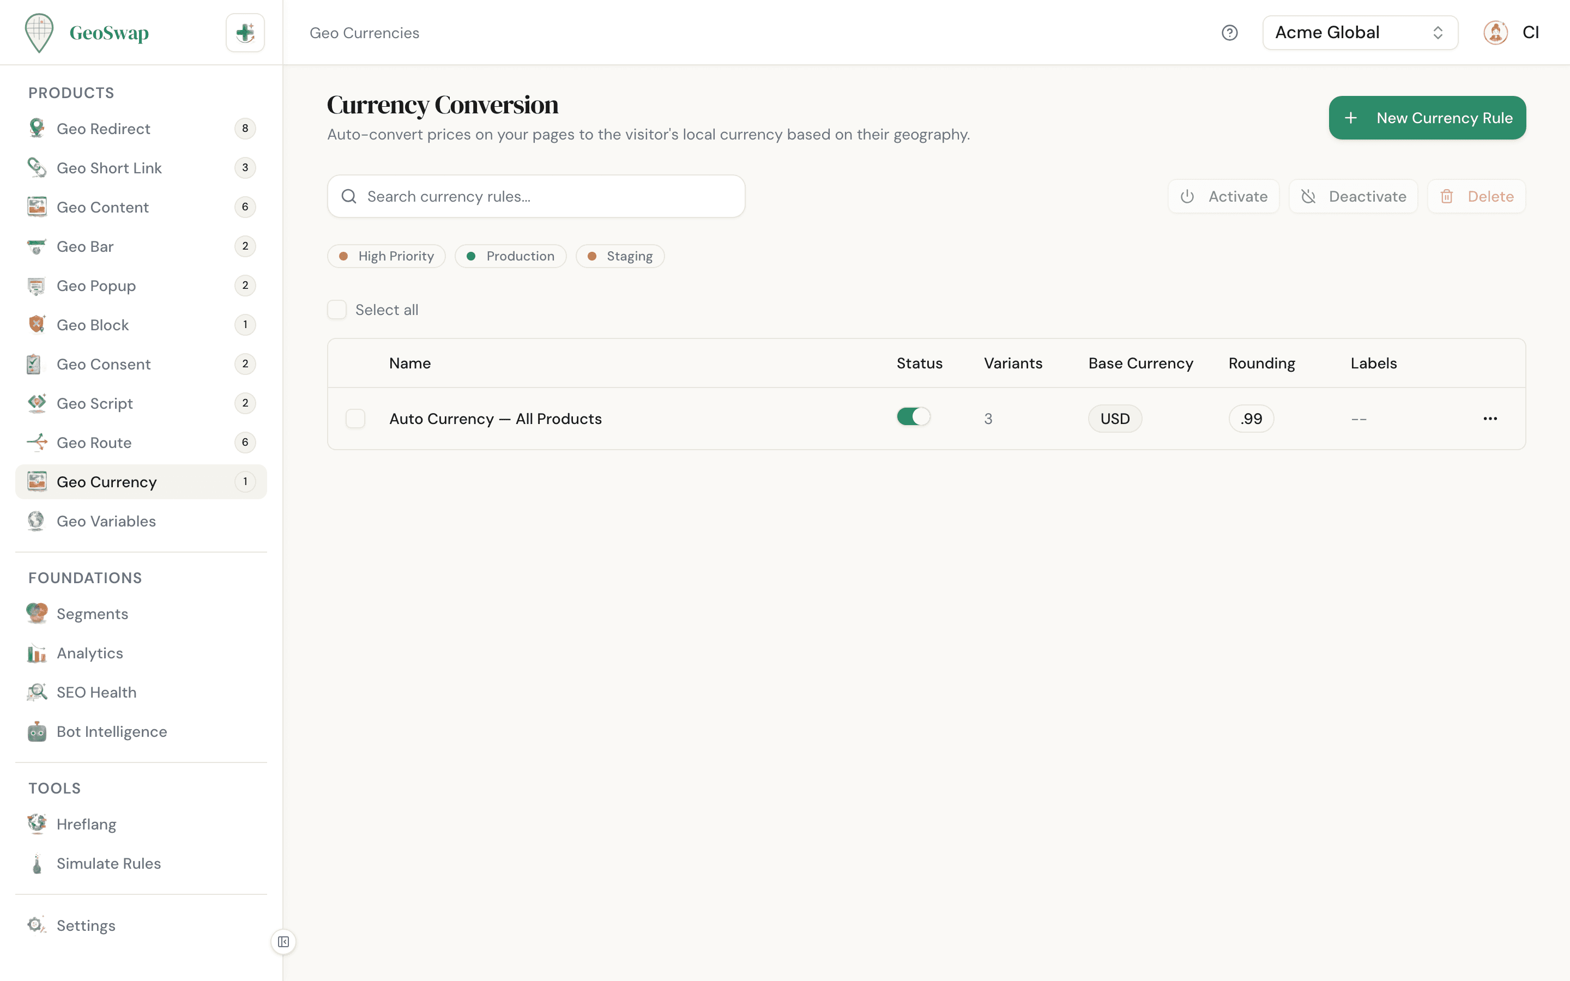Open Segments via its globe icon
The width and height of the screenshot is (1570, 981).
coord(37,613)
